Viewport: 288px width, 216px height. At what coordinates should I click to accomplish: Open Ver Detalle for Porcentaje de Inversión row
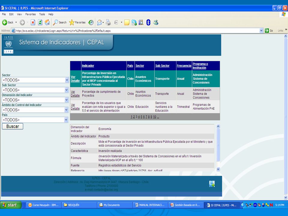[75, 79]
